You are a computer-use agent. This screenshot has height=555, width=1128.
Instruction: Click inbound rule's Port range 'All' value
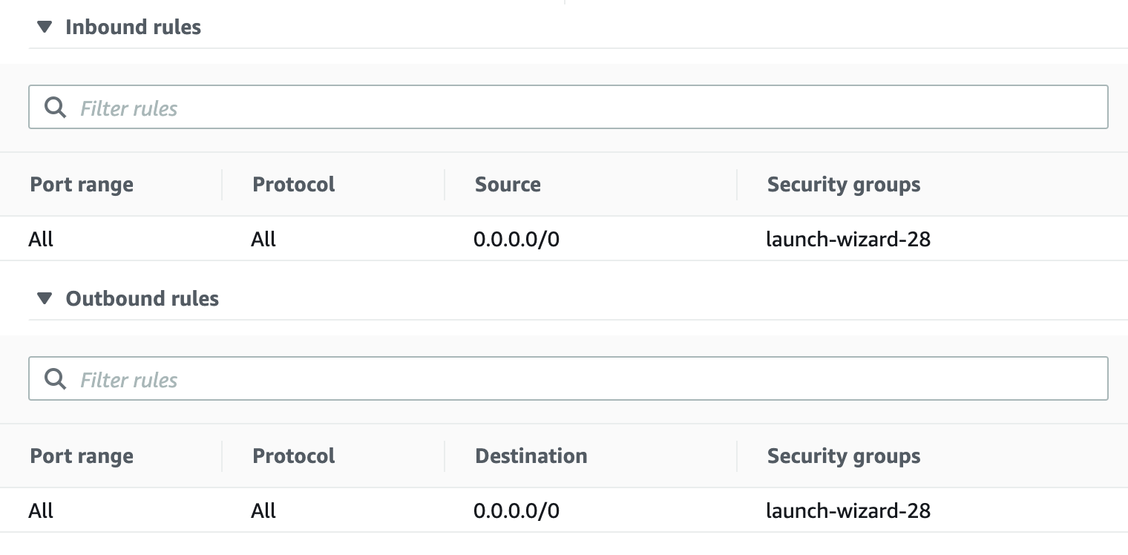(x=42, y=240)
